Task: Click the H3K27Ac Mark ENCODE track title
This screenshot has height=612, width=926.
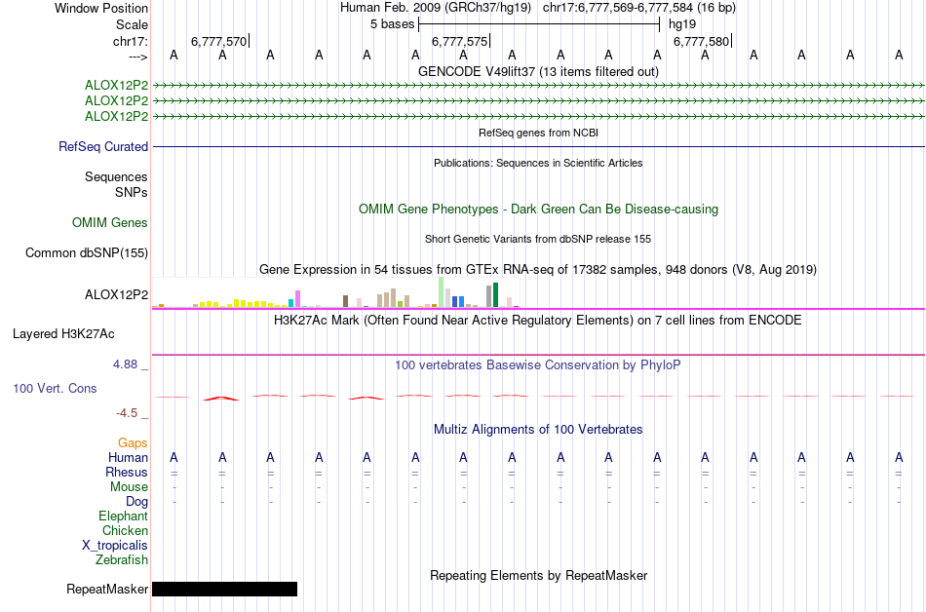Action: 538,321
